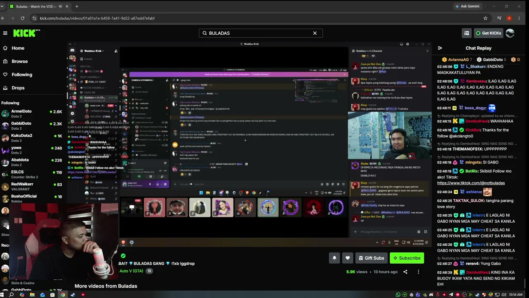Collapse the Chat Replay panel
This screenshot has height=298, width=529.
pos(440,48)
